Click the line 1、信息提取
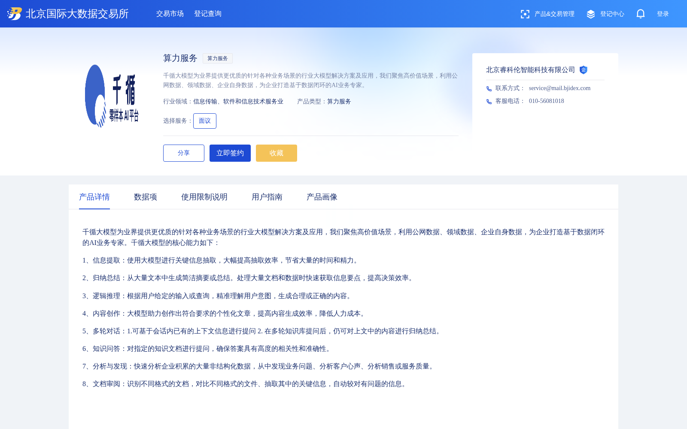Viewport: 687px width, 429px height. (222, 260)
